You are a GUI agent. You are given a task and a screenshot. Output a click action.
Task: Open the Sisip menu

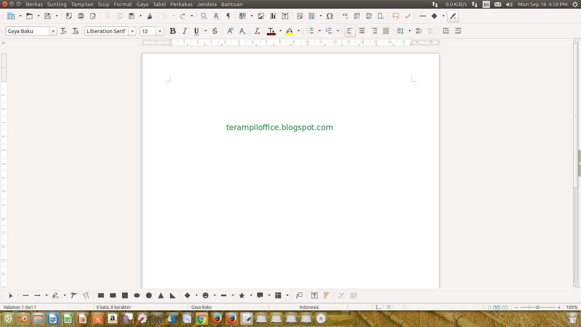(x=104, y=4)
